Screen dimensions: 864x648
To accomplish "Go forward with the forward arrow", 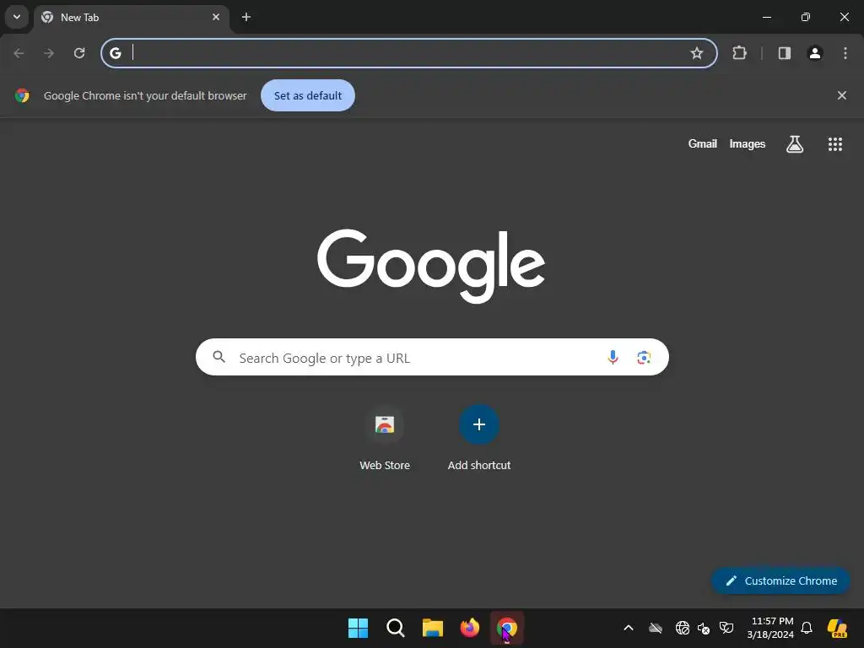I will [x=49, y=53].
